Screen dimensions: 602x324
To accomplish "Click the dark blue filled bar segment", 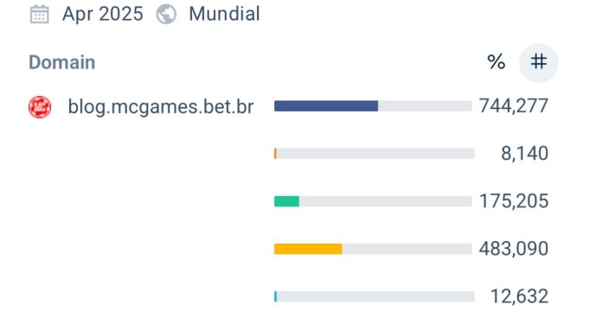I will tap(326, 105).
